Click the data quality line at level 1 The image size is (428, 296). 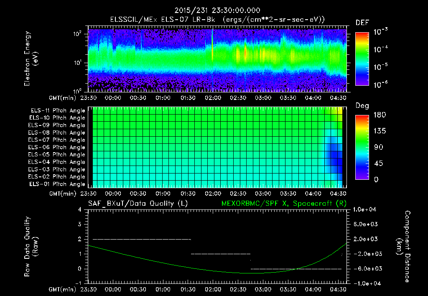point(221,254)
